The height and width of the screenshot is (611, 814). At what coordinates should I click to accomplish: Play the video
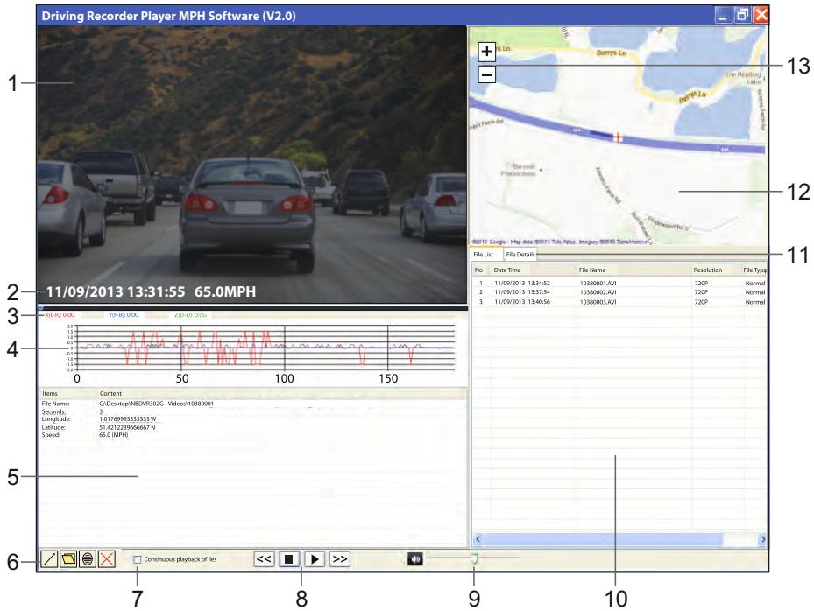pyautogui.click(x=315, y=559)
